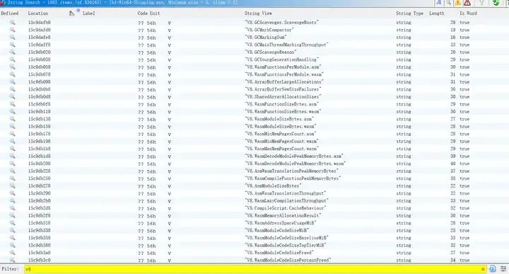Click location address 15c9db020
Screen dimensions: 509x274
(40, 52)
